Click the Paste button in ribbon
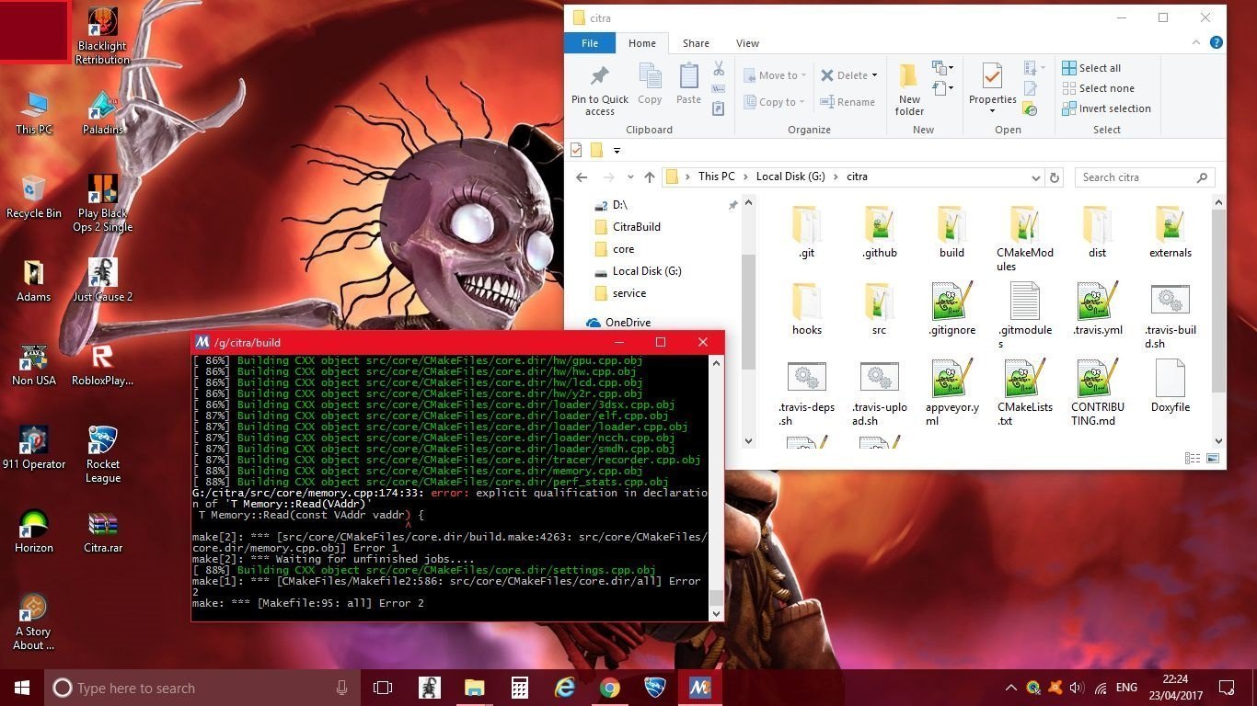Screen dimensions: 1257x706 coord(688,85)
